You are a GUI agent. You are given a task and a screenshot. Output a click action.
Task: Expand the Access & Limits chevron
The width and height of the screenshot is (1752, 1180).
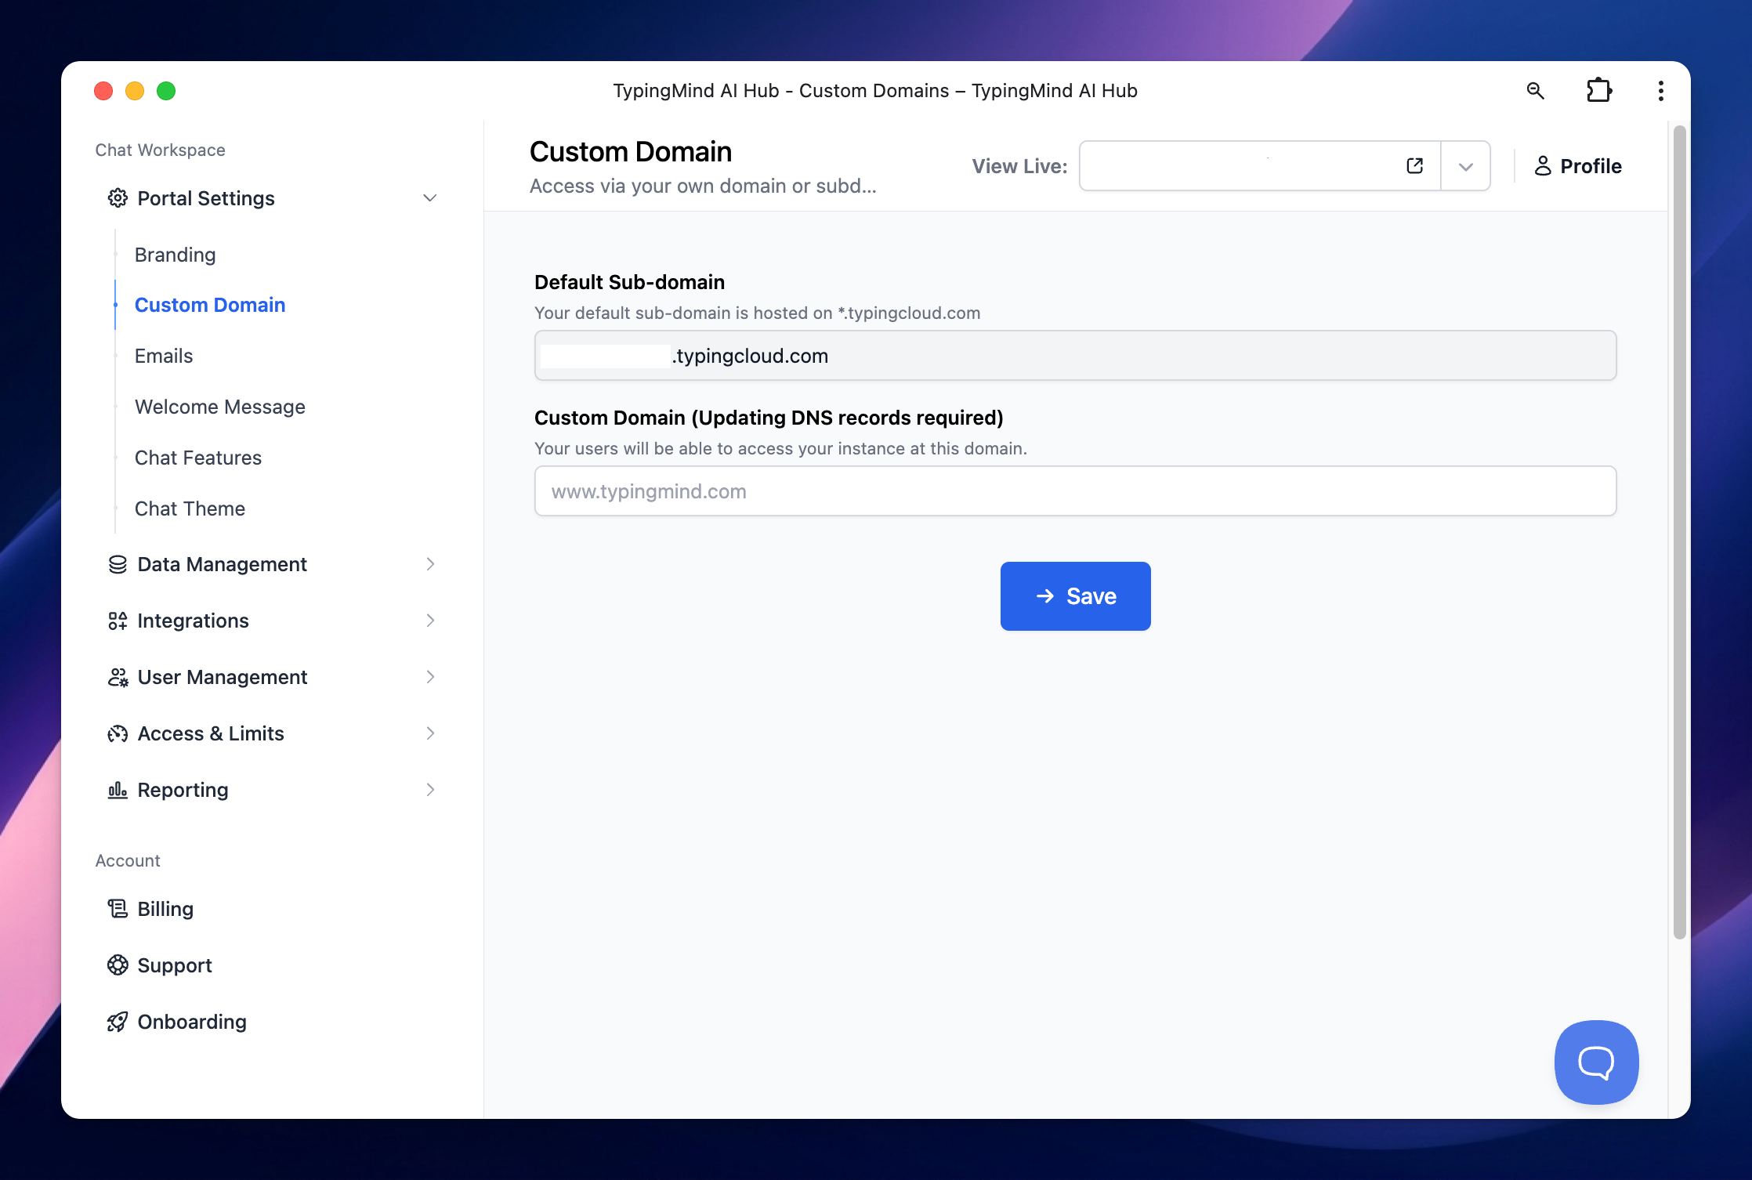(x=430, y=733)
